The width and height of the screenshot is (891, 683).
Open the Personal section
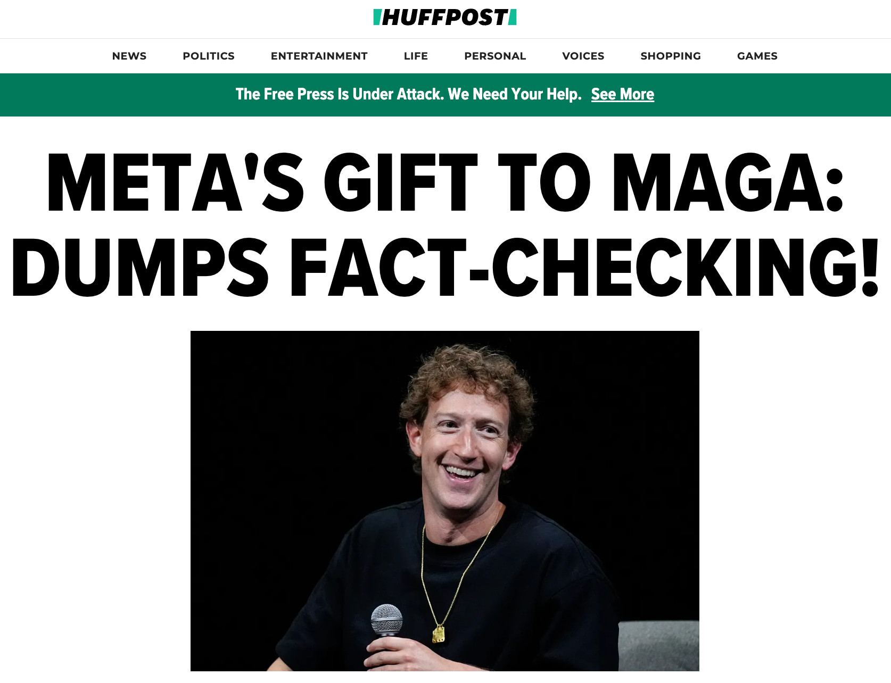pyautogui.click(x=495, y=56)
